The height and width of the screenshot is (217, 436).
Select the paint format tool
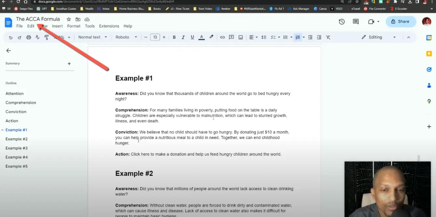point(46,37)
